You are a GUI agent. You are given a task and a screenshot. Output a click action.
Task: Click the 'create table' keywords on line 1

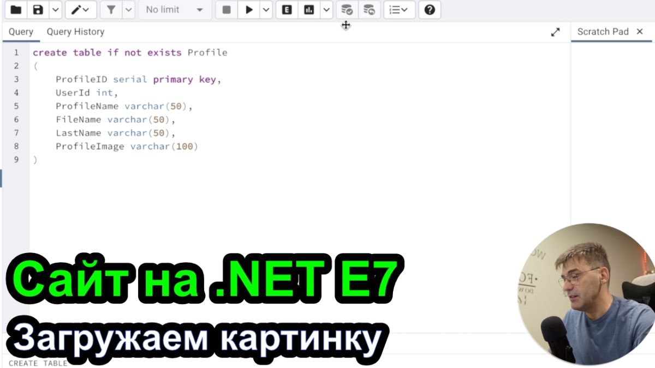[x=67, y=53]
